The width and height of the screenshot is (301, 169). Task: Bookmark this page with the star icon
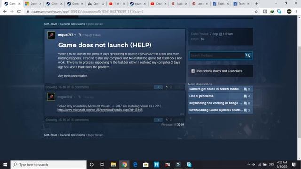[x=256, y=11]
